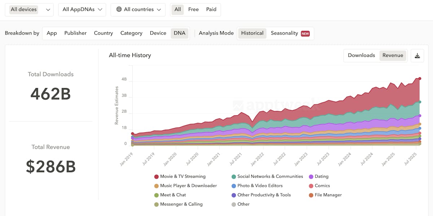
Task: Click the Comics legend color swatch
Action: coord(311,186)
